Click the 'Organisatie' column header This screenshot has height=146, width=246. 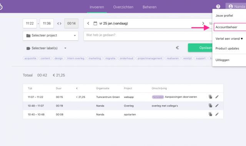(103, 88)
